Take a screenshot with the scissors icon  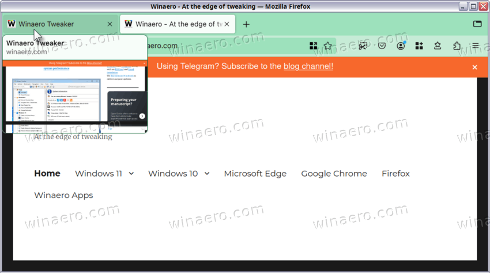tap(363, 46)
